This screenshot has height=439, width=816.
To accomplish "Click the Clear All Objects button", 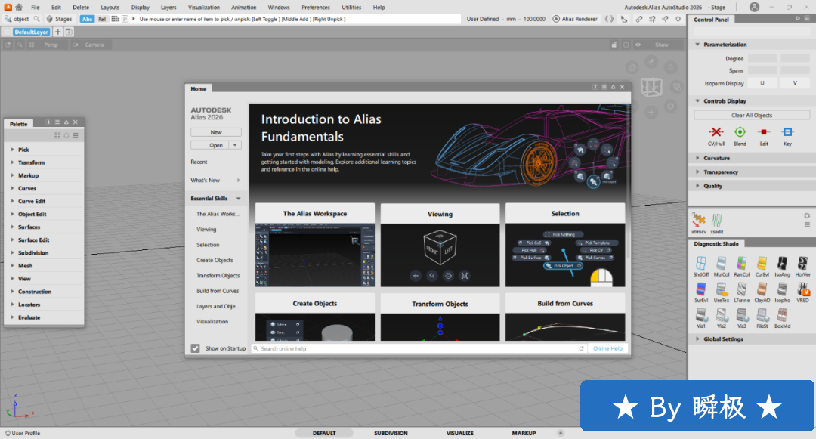I will click(752, 115).
